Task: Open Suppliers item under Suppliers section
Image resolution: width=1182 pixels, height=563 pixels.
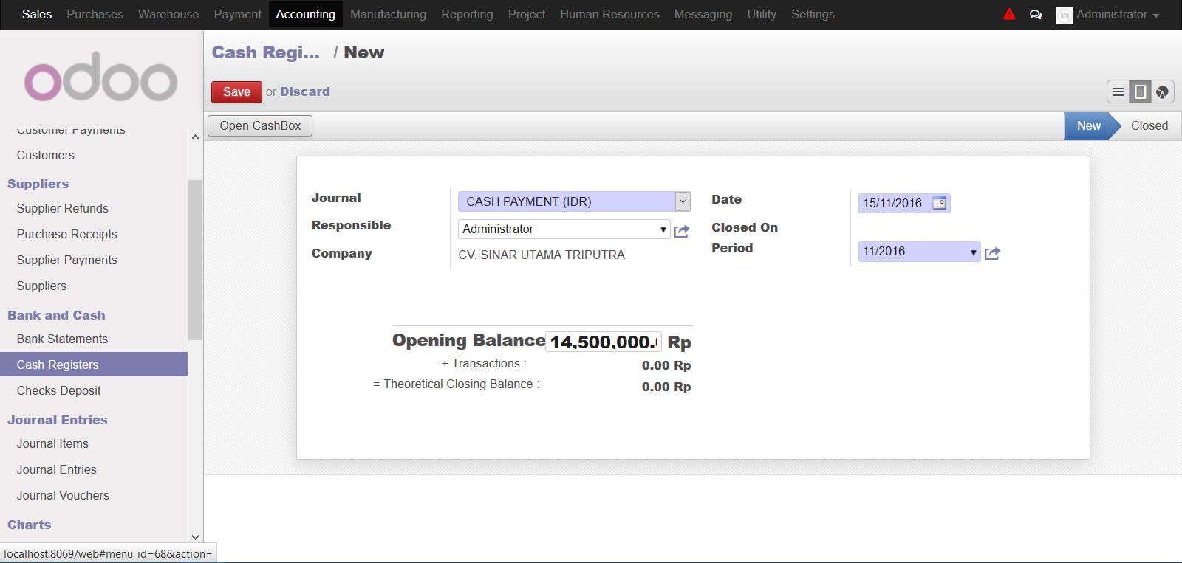Action: tap(41, 286)
